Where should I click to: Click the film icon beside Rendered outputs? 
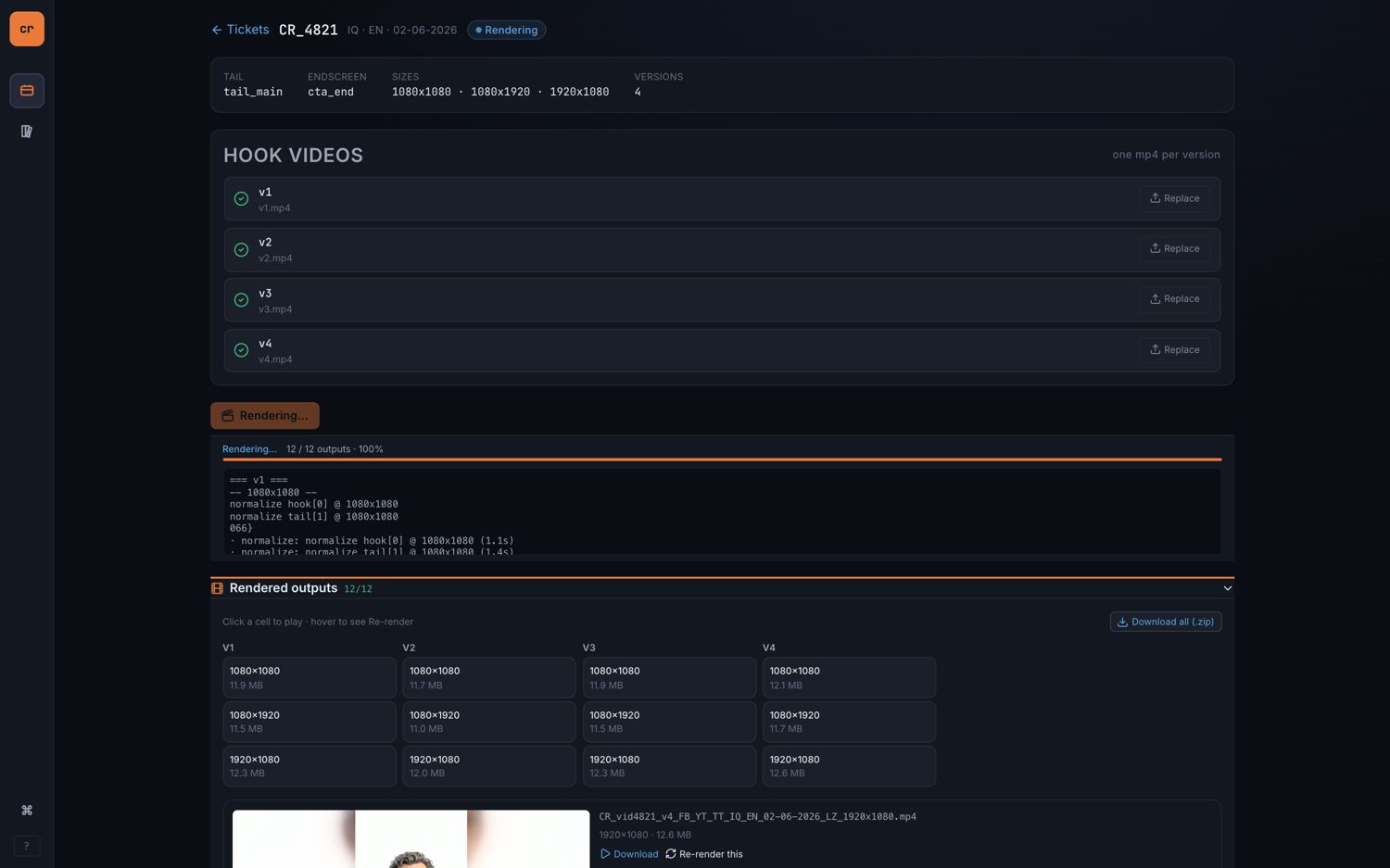click(x=217, y=588)
